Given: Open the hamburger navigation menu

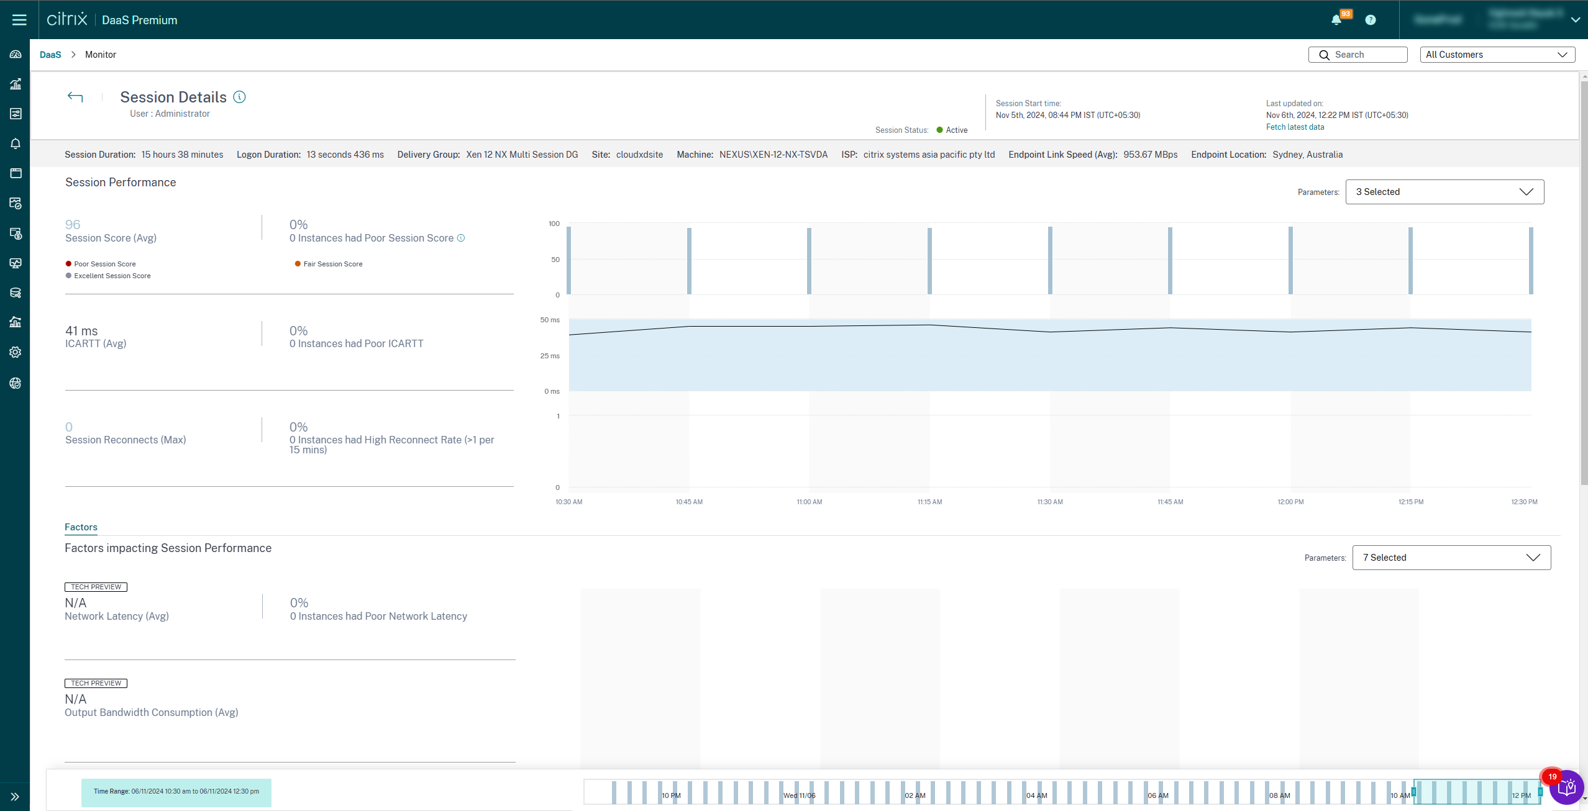Looking at the screenshot, I should [x=19, y=20].
